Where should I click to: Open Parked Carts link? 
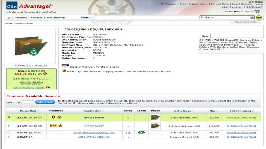[220, 4]
